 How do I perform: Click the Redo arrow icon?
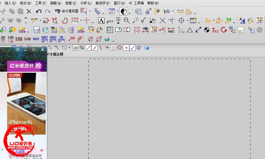48,11
